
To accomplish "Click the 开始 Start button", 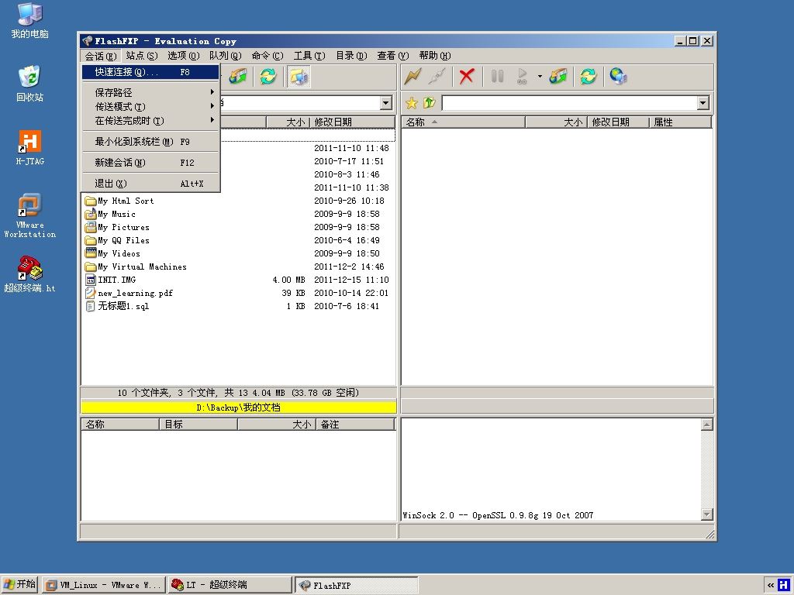I will pos(19,584).
